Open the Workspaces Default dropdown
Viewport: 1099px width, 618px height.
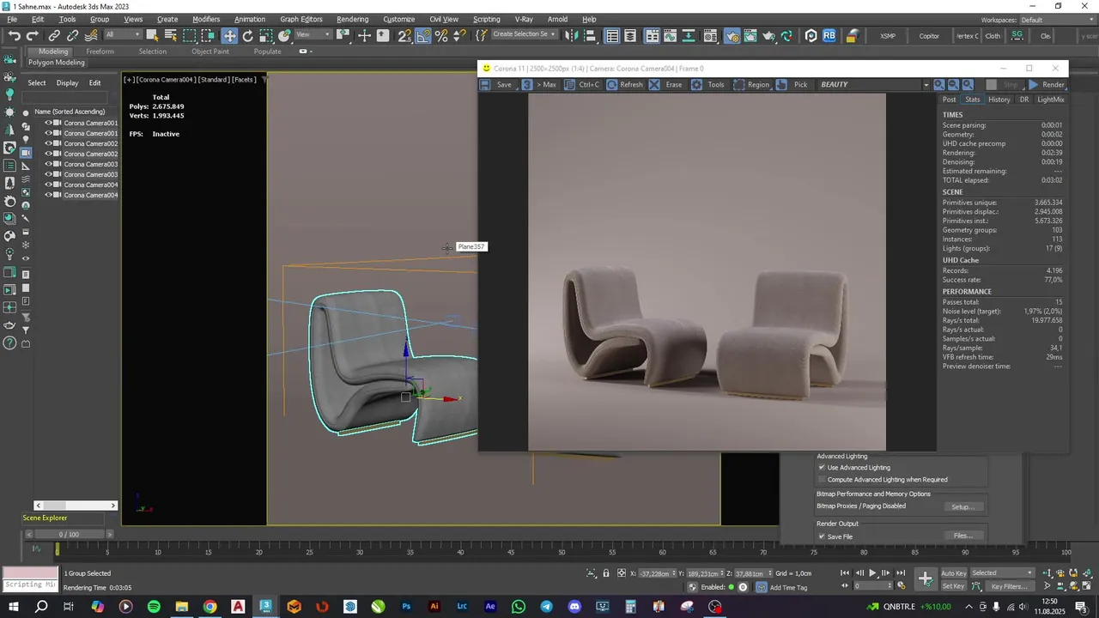click(x=1055, y=20)
